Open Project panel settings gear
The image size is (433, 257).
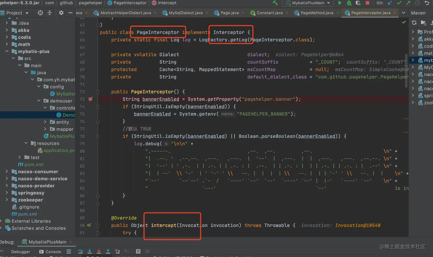[x=61, y=13]
